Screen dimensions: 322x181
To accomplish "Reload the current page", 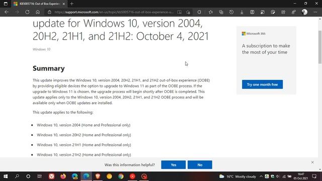I will (27, 12).
